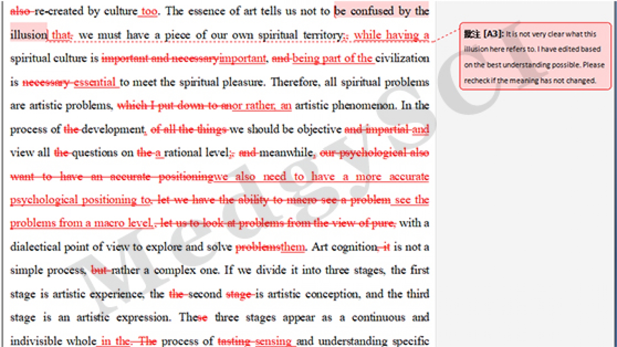Click inserted phrase "while having a"
The height and width of the screenshot is (347, 617).
tap(391, 35)
